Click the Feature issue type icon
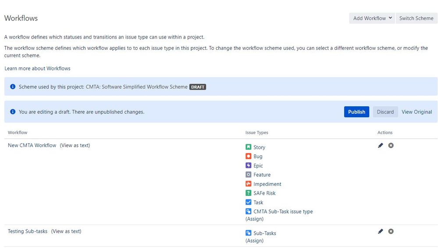438x248 pixels. [248, 175]
